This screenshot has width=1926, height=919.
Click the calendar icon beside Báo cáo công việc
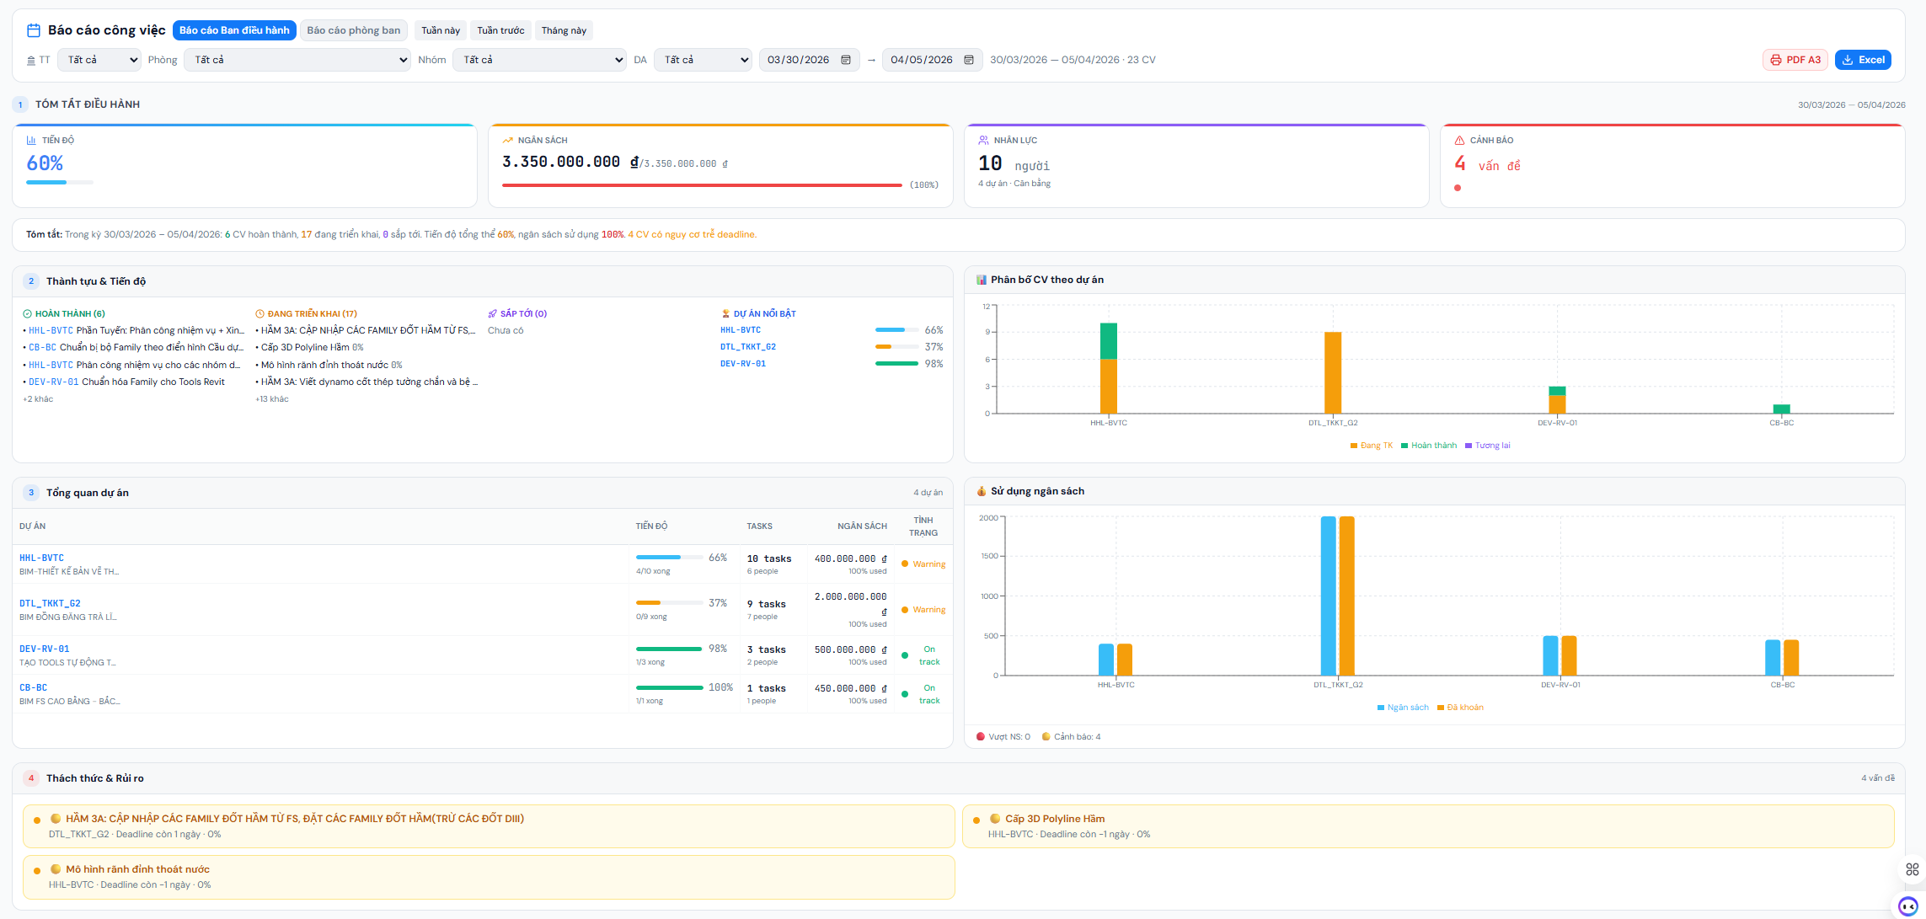click(x=34, y=30)
